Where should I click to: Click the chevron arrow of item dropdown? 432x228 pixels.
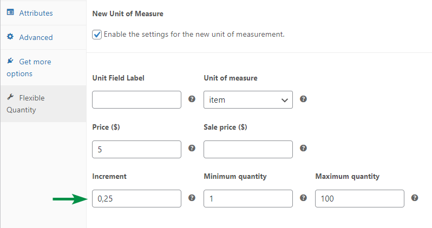click(285, 100)
